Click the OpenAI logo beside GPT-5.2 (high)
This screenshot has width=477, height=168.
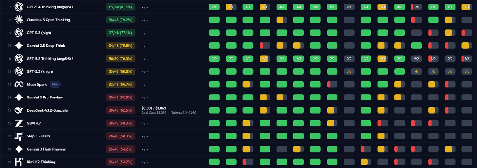pos(19,33)
